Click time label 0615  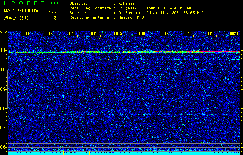point(118,34)
